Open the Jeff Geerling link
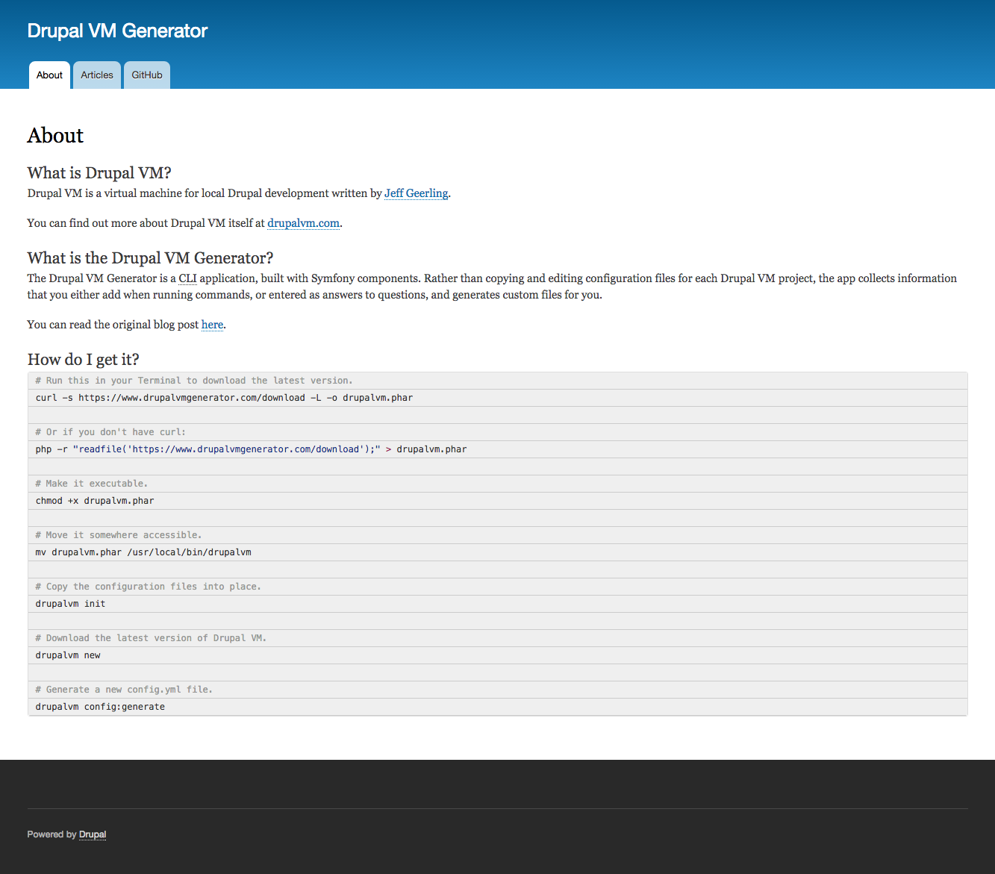995x874 pixels. click(416, 193)
